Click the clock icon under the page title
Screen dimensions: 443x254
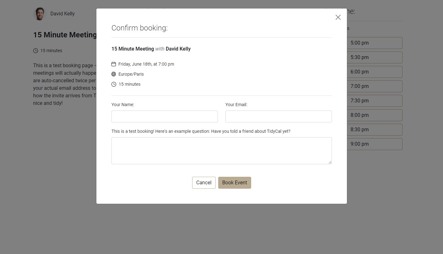[x=35, y=51]
